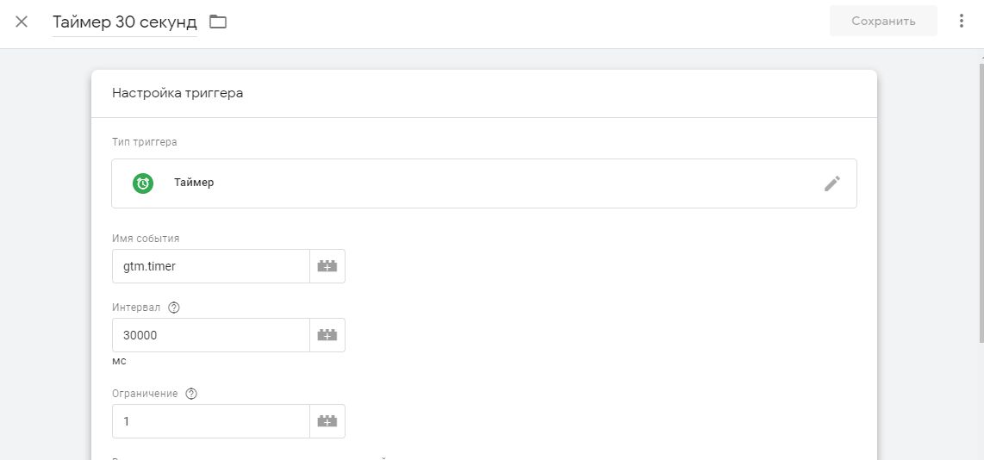Show help tooltip for Интервал
Image resolution: width=984 pixels, height=460 pixels.
click(x=174, y=308)
